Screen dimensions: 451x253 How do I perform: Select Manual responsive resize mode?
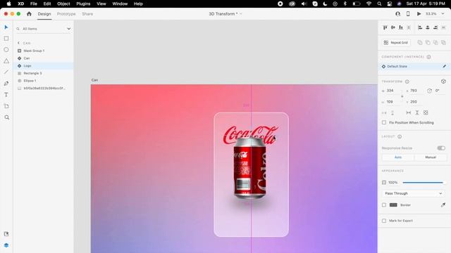[431, 157]
